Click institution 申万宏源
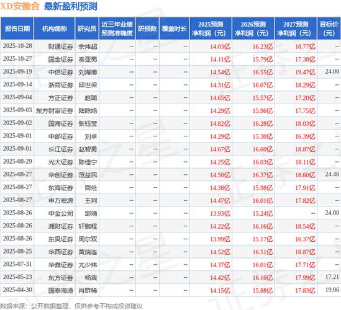Image resolution: width=341 pixels, height=310 pixels. click(60, 201)
